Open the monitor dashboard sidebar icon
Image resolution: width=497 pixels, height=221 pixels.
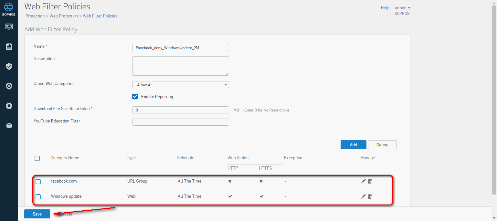(9, 27)
